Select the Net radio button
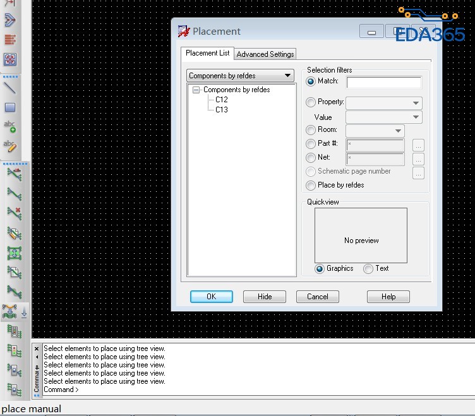The image size is (475, 416). coord(311,158)
